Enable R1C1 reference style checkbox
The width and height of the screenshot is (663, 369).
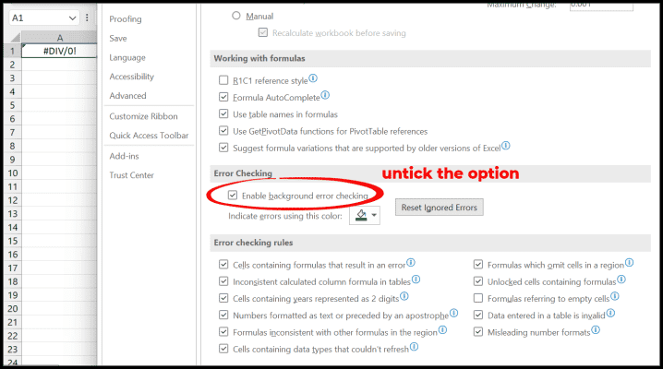[224, 80]
